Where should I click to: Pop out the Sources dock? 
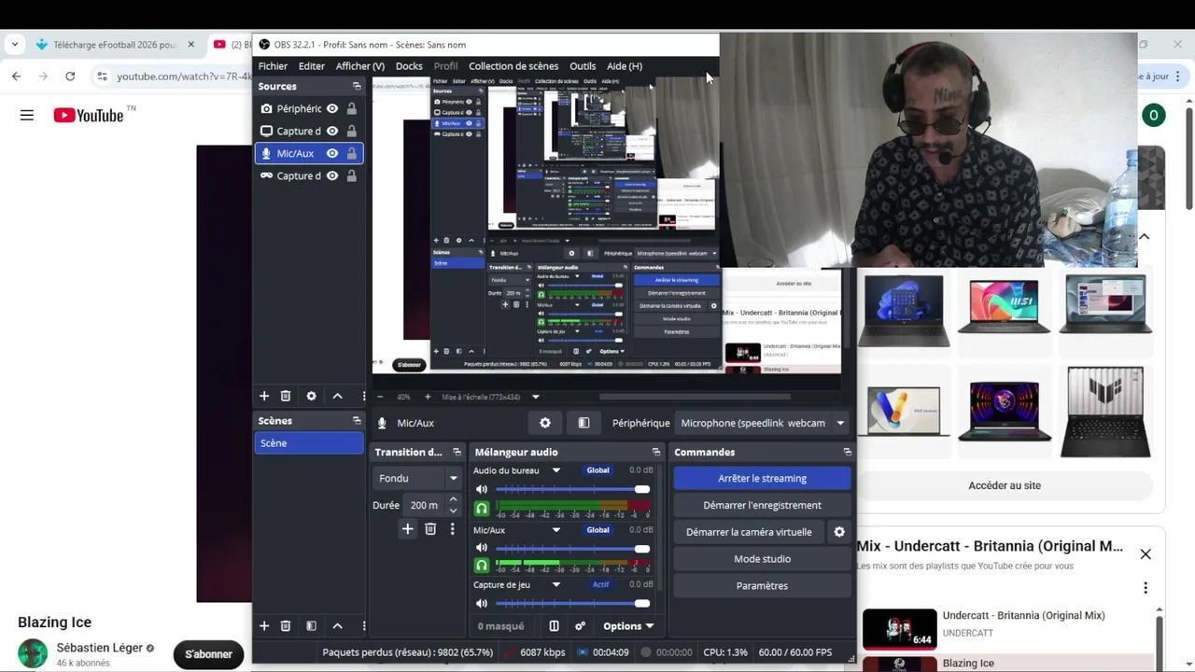click(x=357, y=86)
